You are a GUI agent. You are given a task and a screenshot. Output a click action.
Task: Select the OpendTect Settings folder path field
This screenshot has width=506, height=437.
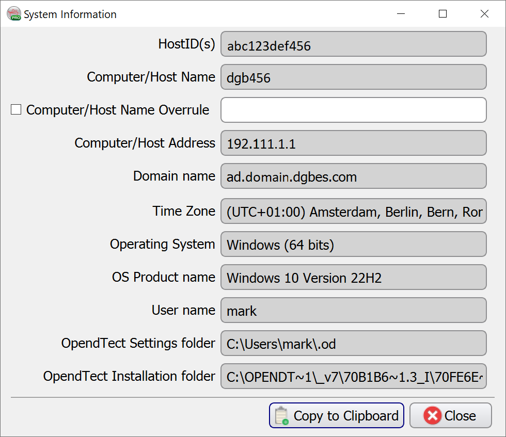pyautogui.click(x=354, y=344)
